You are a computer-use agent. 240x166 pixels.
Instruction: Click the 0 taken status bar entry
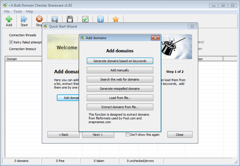(x=99, y=161)
